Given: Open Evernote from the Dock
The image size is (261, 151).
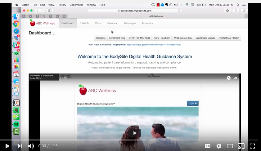Looking at the screenshot, I should [16, 110].
